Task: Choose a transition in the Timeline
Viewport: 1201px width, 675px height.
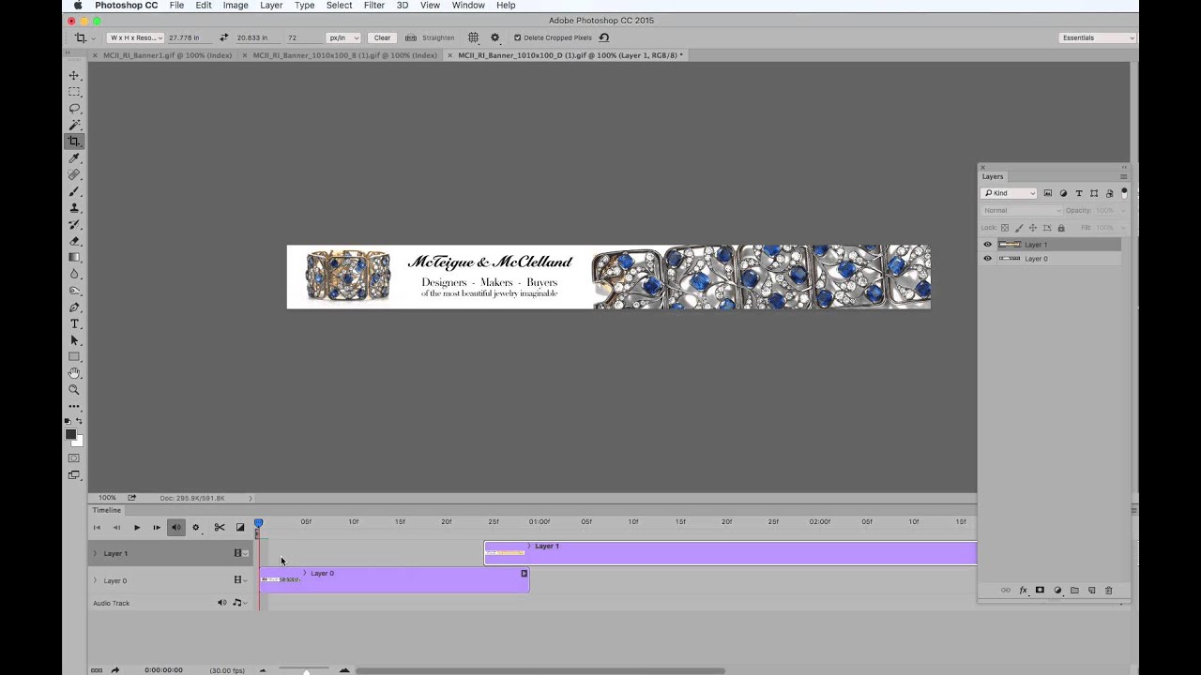Action: (240, 528)
